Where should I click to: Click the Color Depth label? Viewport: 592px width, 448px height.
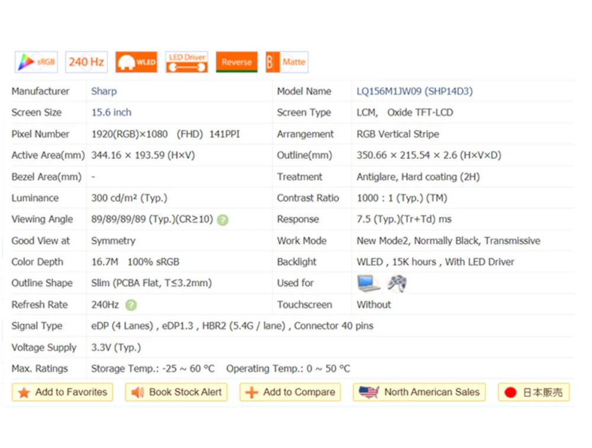pos(37,262)
